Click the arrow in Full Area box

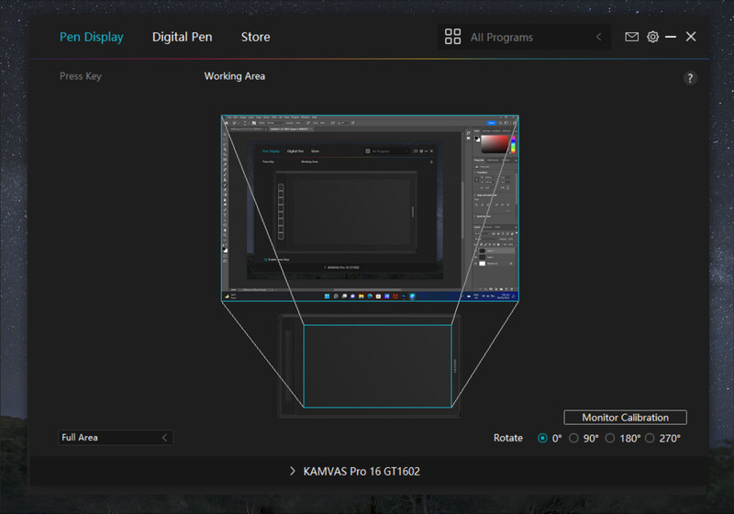[x=164, y=438]
